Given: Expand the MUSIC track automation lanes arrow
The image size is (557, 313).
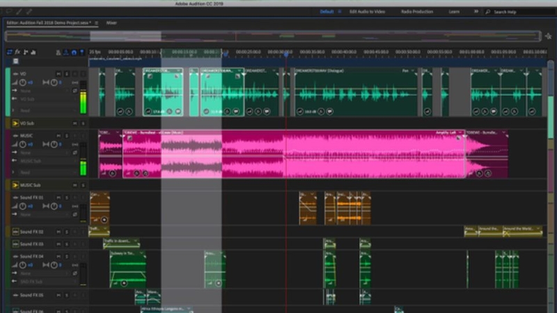Looking at the screenshot, I should (13, 172).
